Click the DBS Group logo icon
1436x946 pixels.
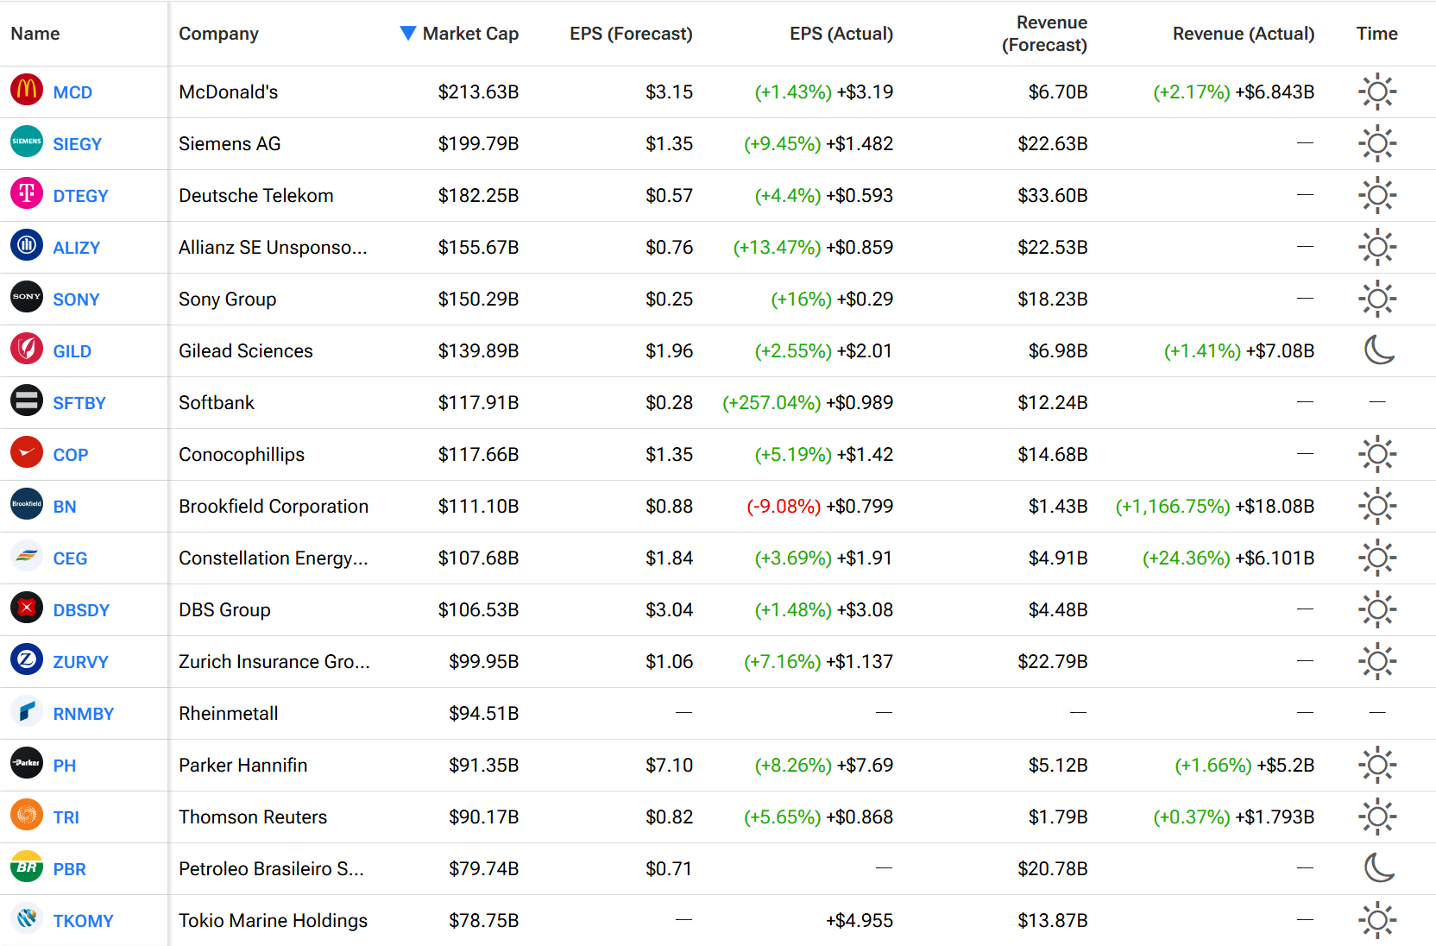(27, 608)
